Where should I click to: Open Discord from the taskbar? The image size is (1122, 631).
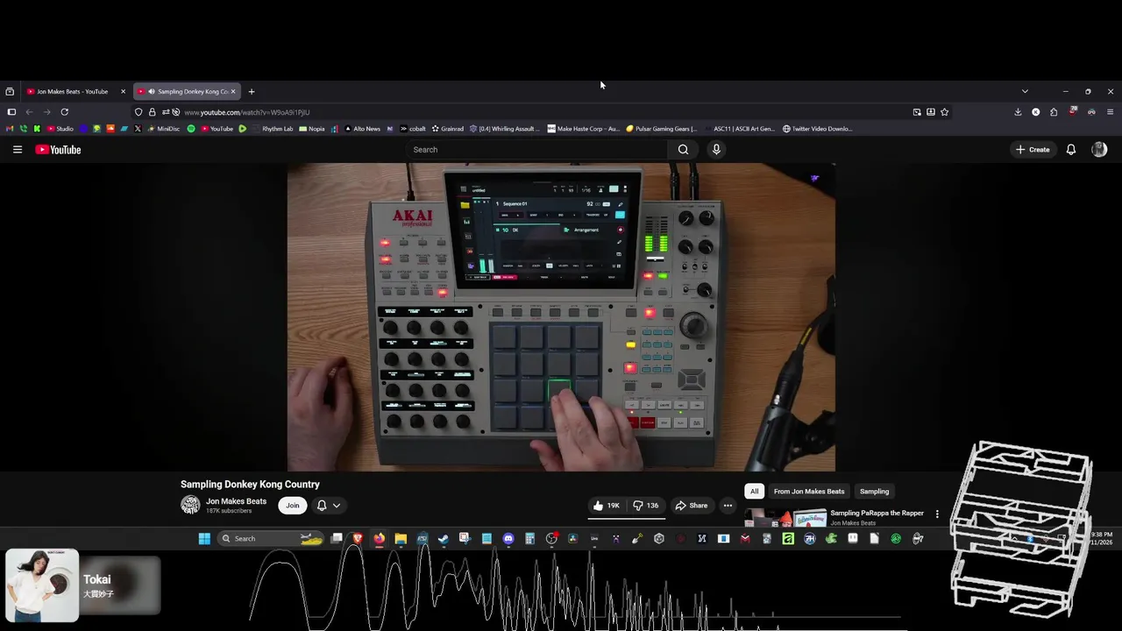tap(508, 538)
